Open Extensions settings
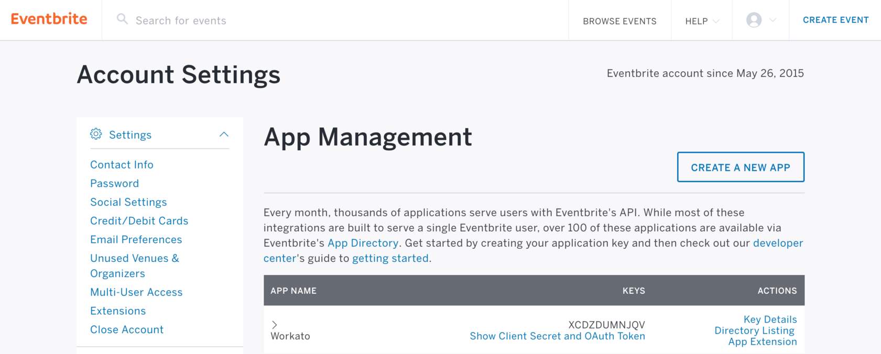This screenshot has width=881, height=354. coord(118,311)
